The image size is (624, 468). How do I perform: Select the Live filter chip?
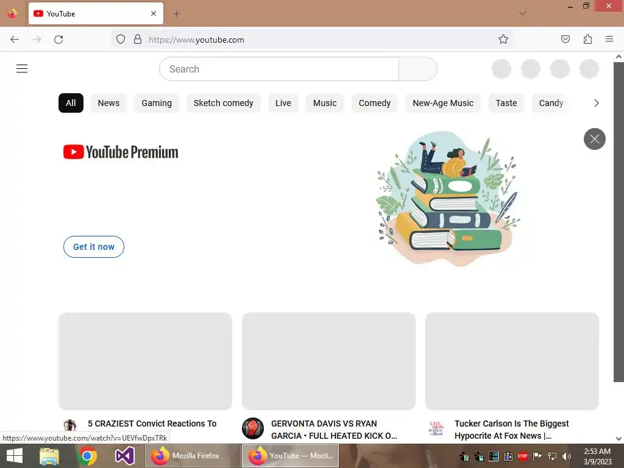coord(283,103)
